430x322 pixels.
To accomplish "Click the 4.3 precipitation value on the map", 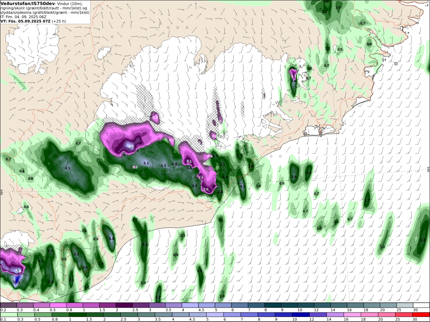I will (164, 165).
